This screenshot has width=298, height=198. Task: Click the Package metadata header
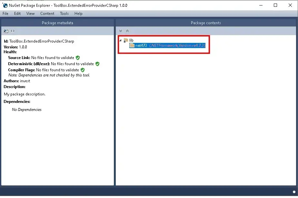57,23
